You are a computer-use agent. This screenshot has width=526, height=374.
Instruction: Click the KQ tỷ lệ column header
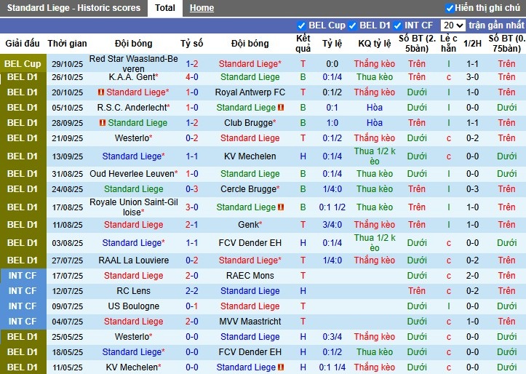tap(375, 43)
